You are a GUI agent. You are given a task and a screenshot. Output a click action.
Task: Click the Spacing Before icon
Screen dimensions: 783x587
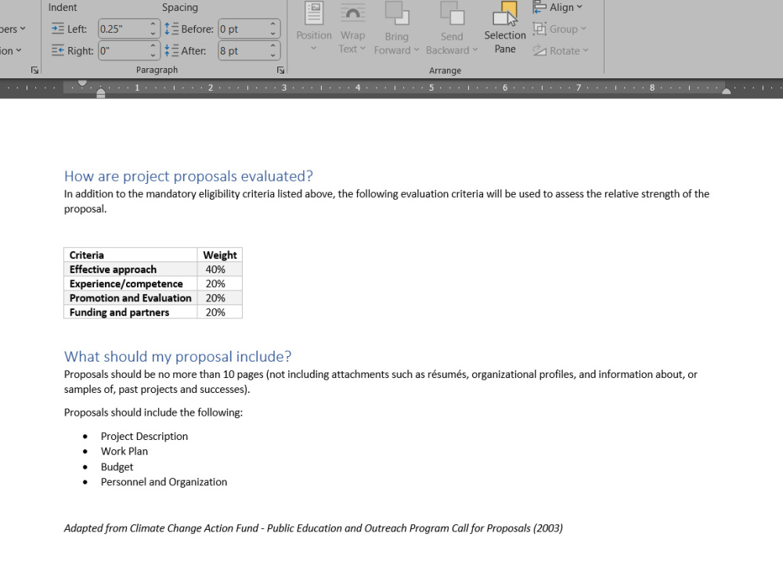(172, 29)
